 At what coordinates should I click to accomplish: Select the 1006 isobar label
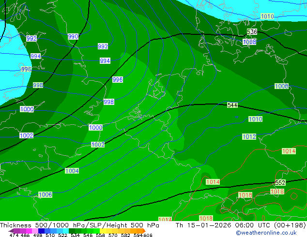[46, 195]
